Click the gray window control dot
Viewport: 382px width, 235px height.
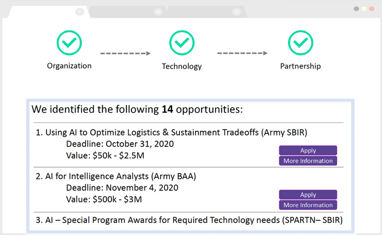[x=356, y=9]
